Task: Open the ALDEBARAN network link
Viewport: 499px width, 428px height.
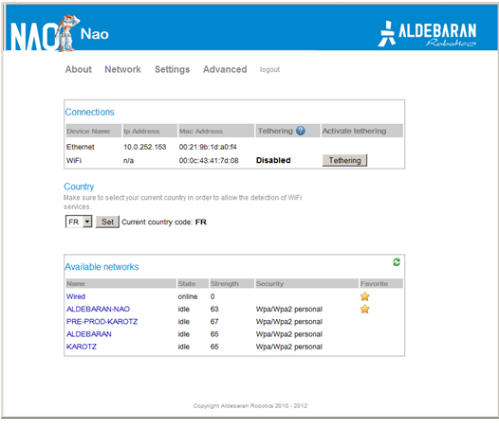Action: [x=89, y=334]
